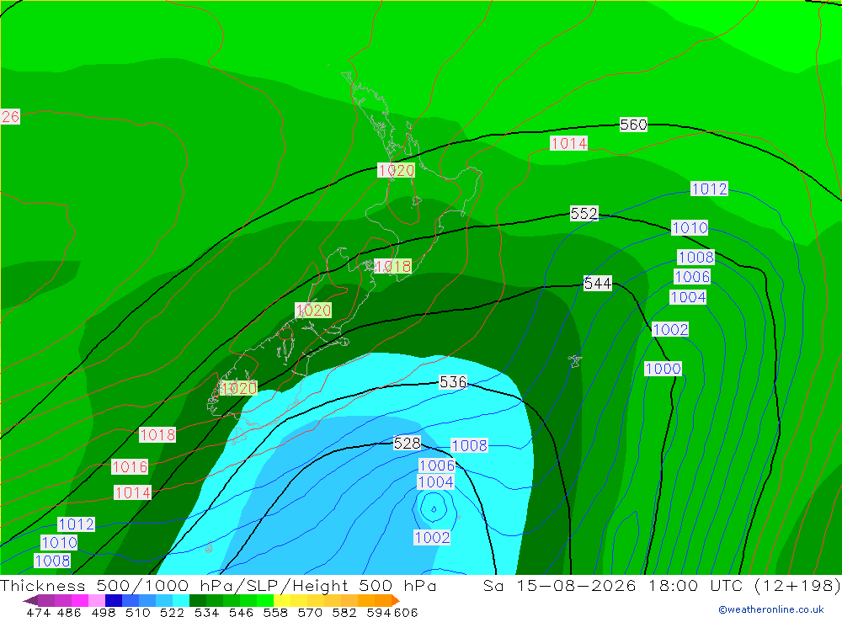842x617 pixels.
Task: Click the magenta swatch in the legend
Action: (x=80, y=600)
